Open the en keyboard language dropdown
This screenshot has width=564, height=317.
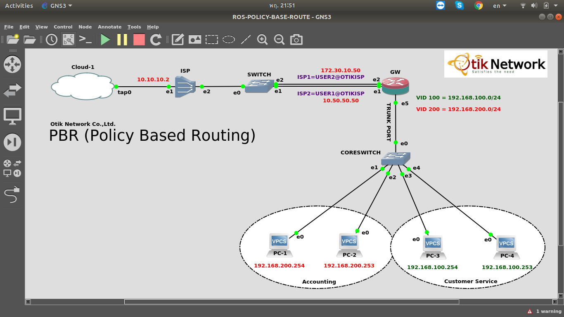500,5
